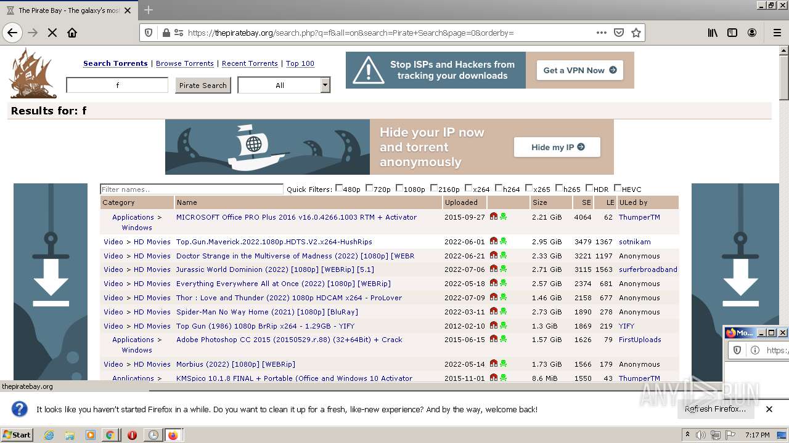This screenshot has width=789, height=443.
Task: Open uploader surferbroadband link
Action: [x=648, y=269]
